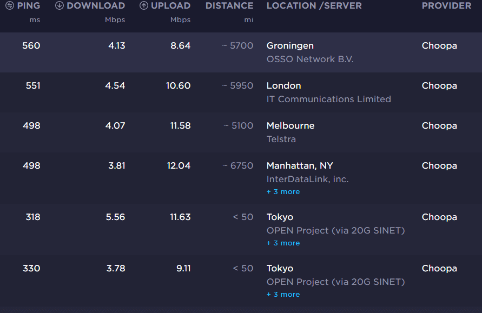The image size is (482, 313).
Task: Select the Telstra server text
Action: coord(281,139)
